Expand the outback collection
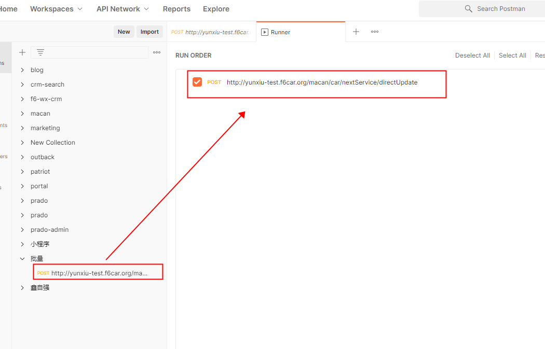The image size is (545, 349). coord(22,157)
